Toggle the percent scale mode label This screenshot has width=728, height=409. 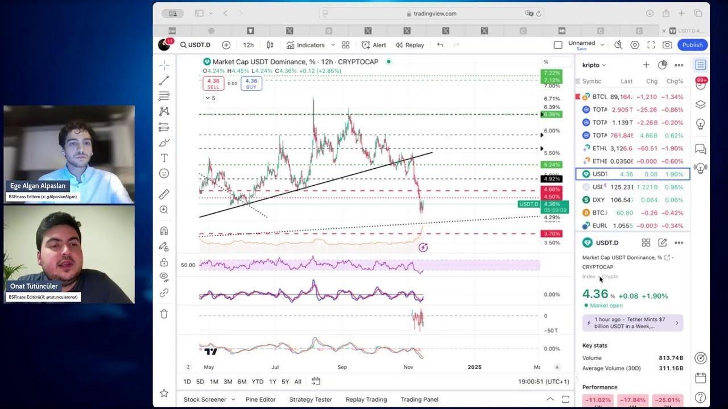coord(546,62)
